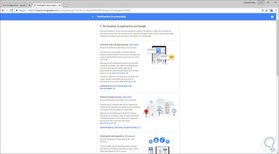Image resolution: width=279 pixels, height=154 pixels.
Task: Close the Configuración Gmail tab
Action: (x=30, y=5)
